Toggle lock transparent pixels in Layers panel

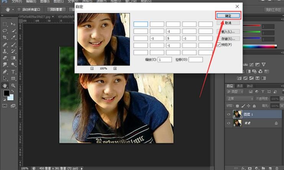pyautogui.click(x=238, y=106)
